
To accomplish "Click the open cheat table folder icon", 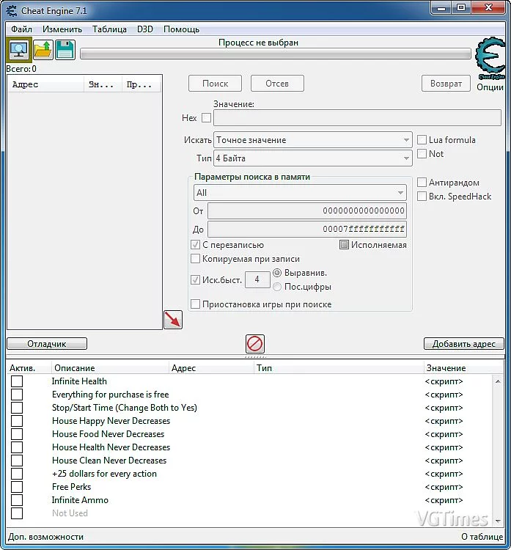I will click(43, 50).
